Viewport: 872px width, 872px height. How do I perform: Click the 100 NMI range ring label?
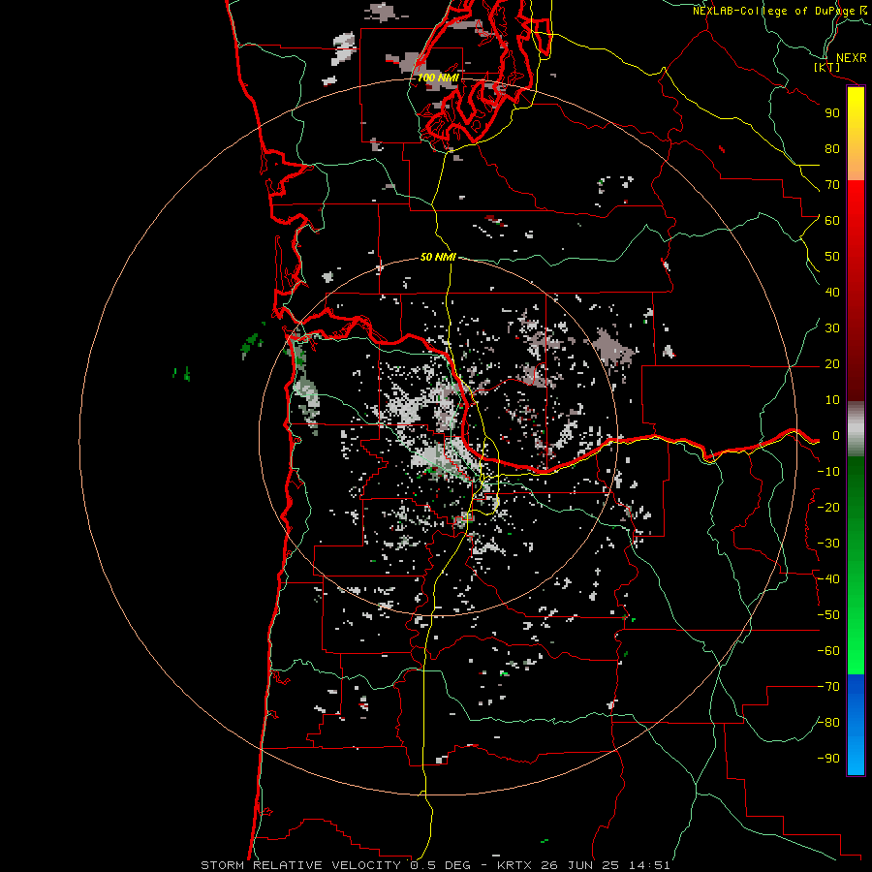[438, 78]
